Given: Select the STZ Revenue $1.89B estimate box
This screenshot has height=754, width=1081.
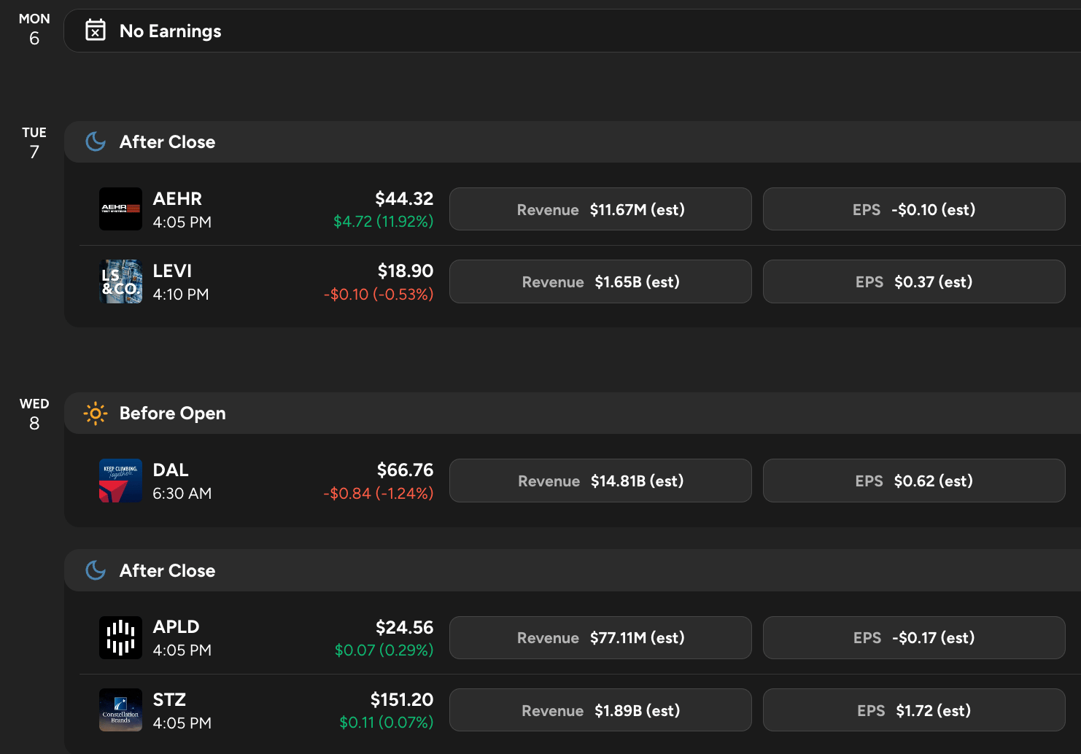Looking at the screenshot, I should (x=600, y=710).
